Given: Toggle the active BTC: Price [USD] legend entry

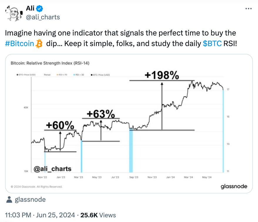Looking at the screenshot, I should (100, 75).
